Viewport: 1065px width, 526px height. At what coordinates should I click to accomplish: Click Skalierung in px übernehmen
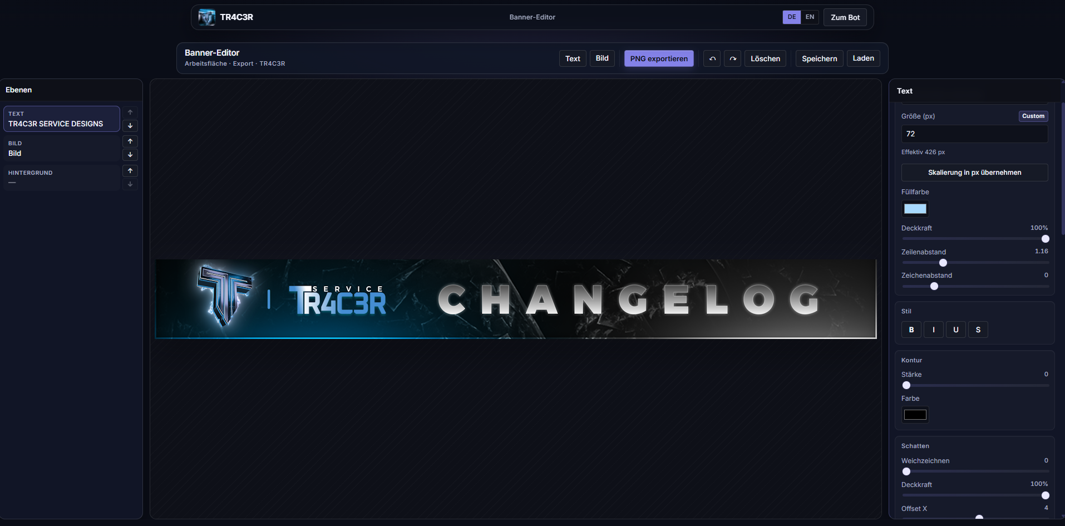click(x=974, y=173)
